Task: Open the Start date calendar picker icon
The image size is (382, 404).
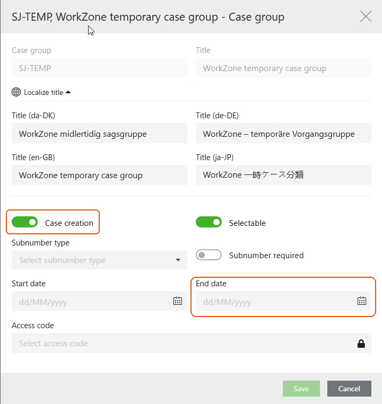Action: 178,301
